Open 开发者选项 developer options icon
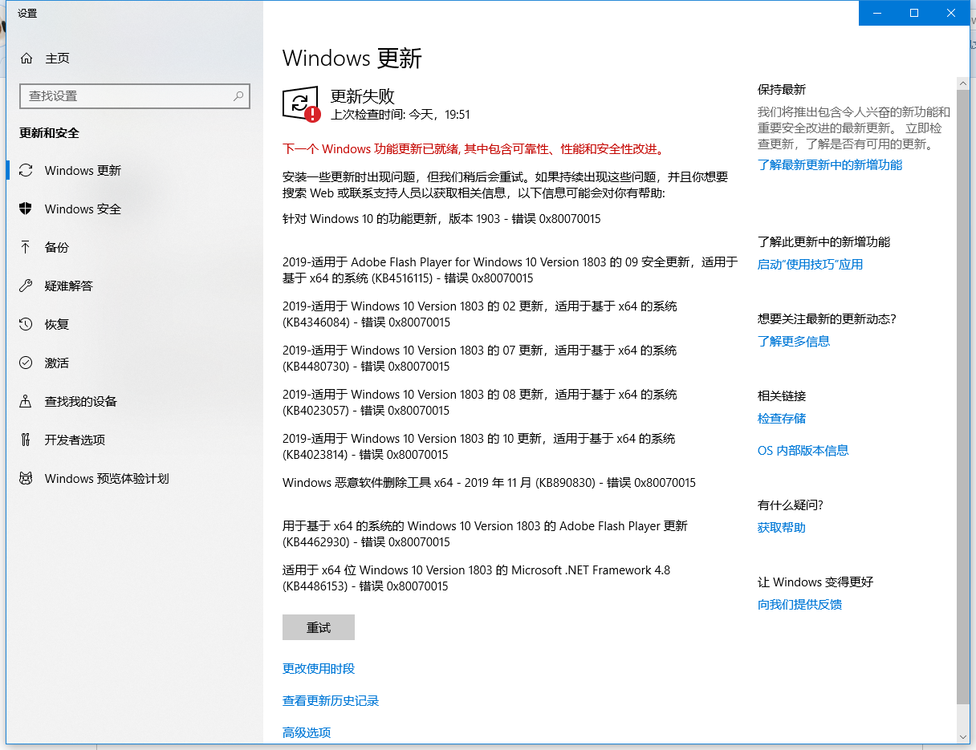 point(27,440)
